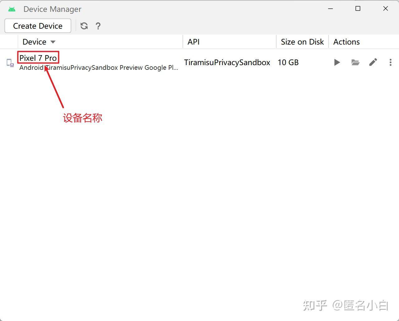Click the API column header
The height and width of the screenshot is (321, 399).
[x=230, y=42]
